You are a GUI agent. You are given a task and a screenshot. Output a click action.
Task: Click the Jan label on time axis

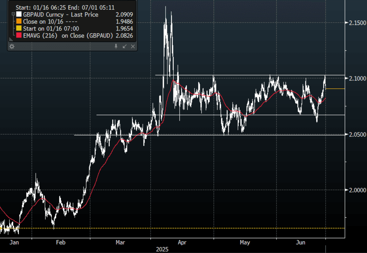(x=14, y=242)
